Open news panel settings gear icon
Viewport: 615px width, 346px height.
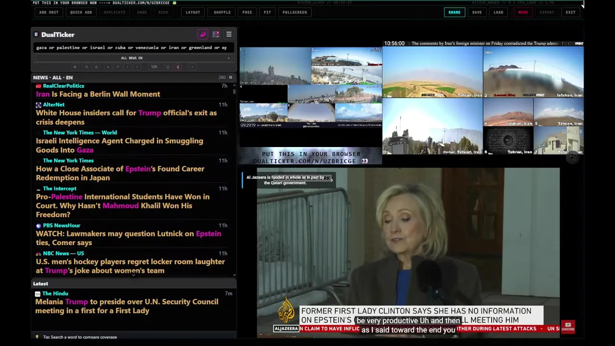click(230, 77)
